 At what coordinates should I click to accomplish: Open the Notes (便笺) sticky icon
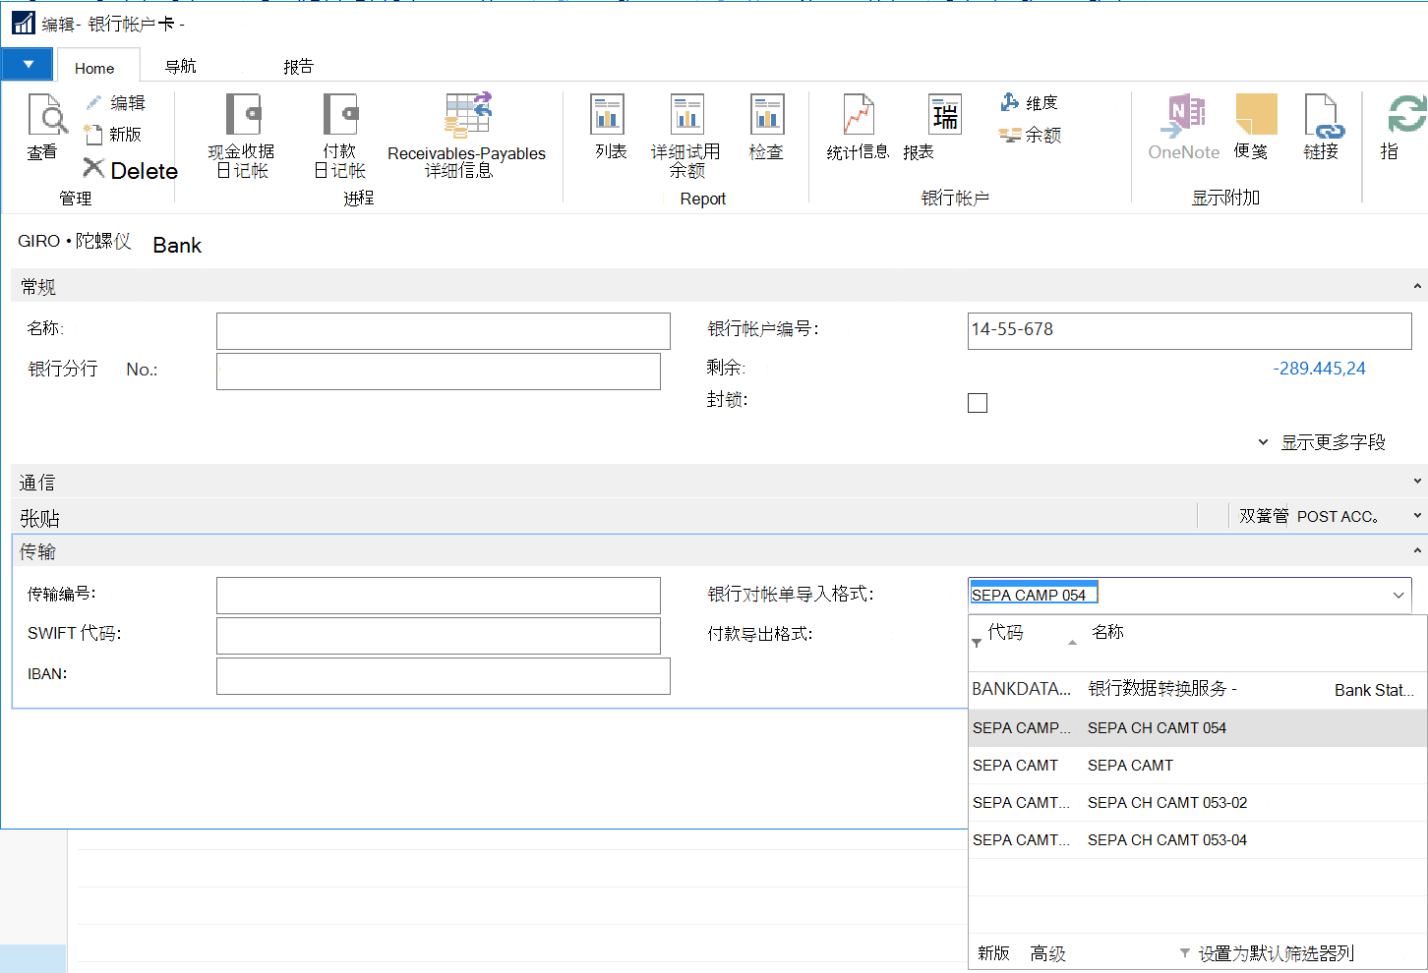[1256, 114]
